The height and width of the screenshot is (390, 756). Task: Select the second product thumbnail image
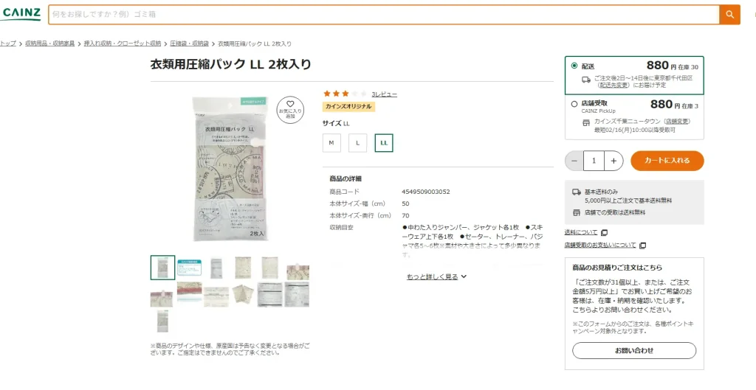[x=188, y=268]
